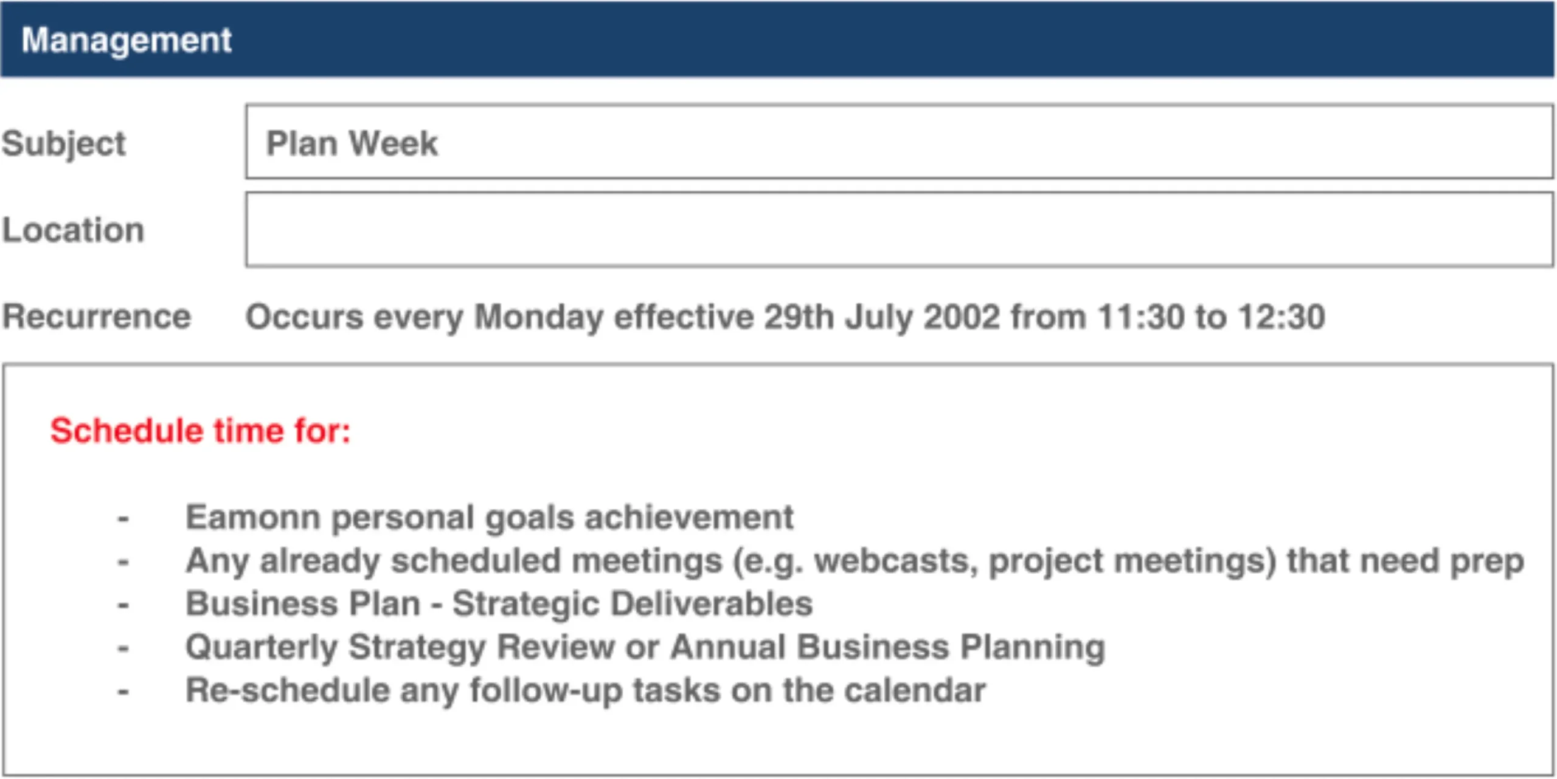Click the word Monday in recurrence text

pos(538,317)
